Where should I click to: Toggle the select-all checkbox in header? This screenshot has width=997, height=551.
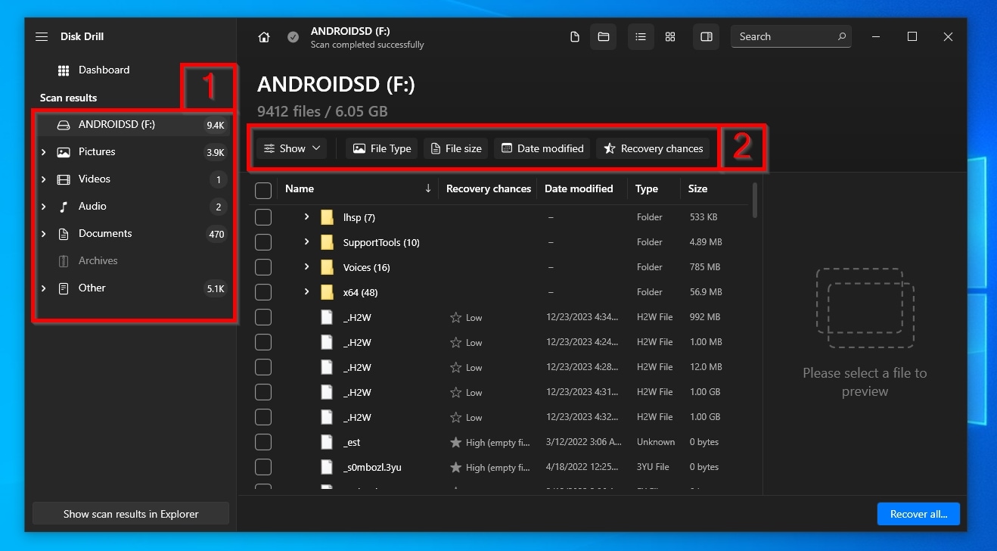263,189
